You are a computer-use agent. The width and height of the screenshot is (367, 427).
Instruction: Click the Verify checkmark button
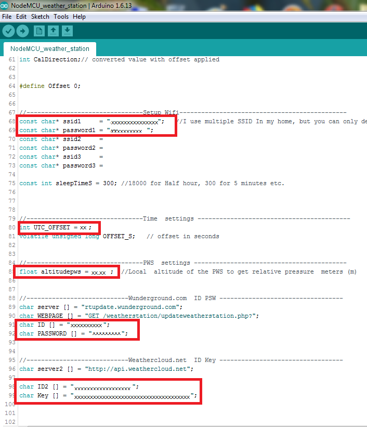coord(8,31)
